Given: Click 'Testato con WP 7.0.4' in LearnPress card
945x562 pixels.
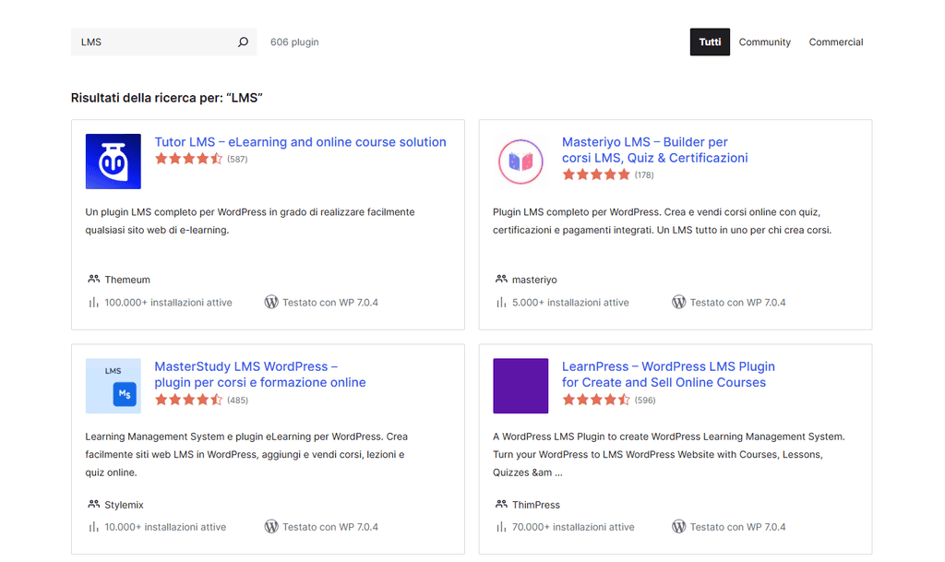Looking at the screenshot, I should click(737, 527).
